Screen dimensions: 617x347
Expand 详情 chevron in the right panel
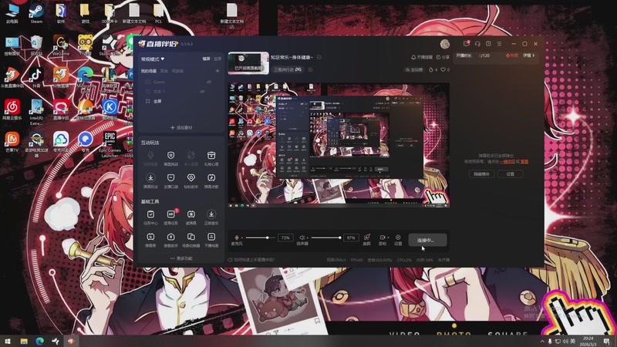coord(529,56)
